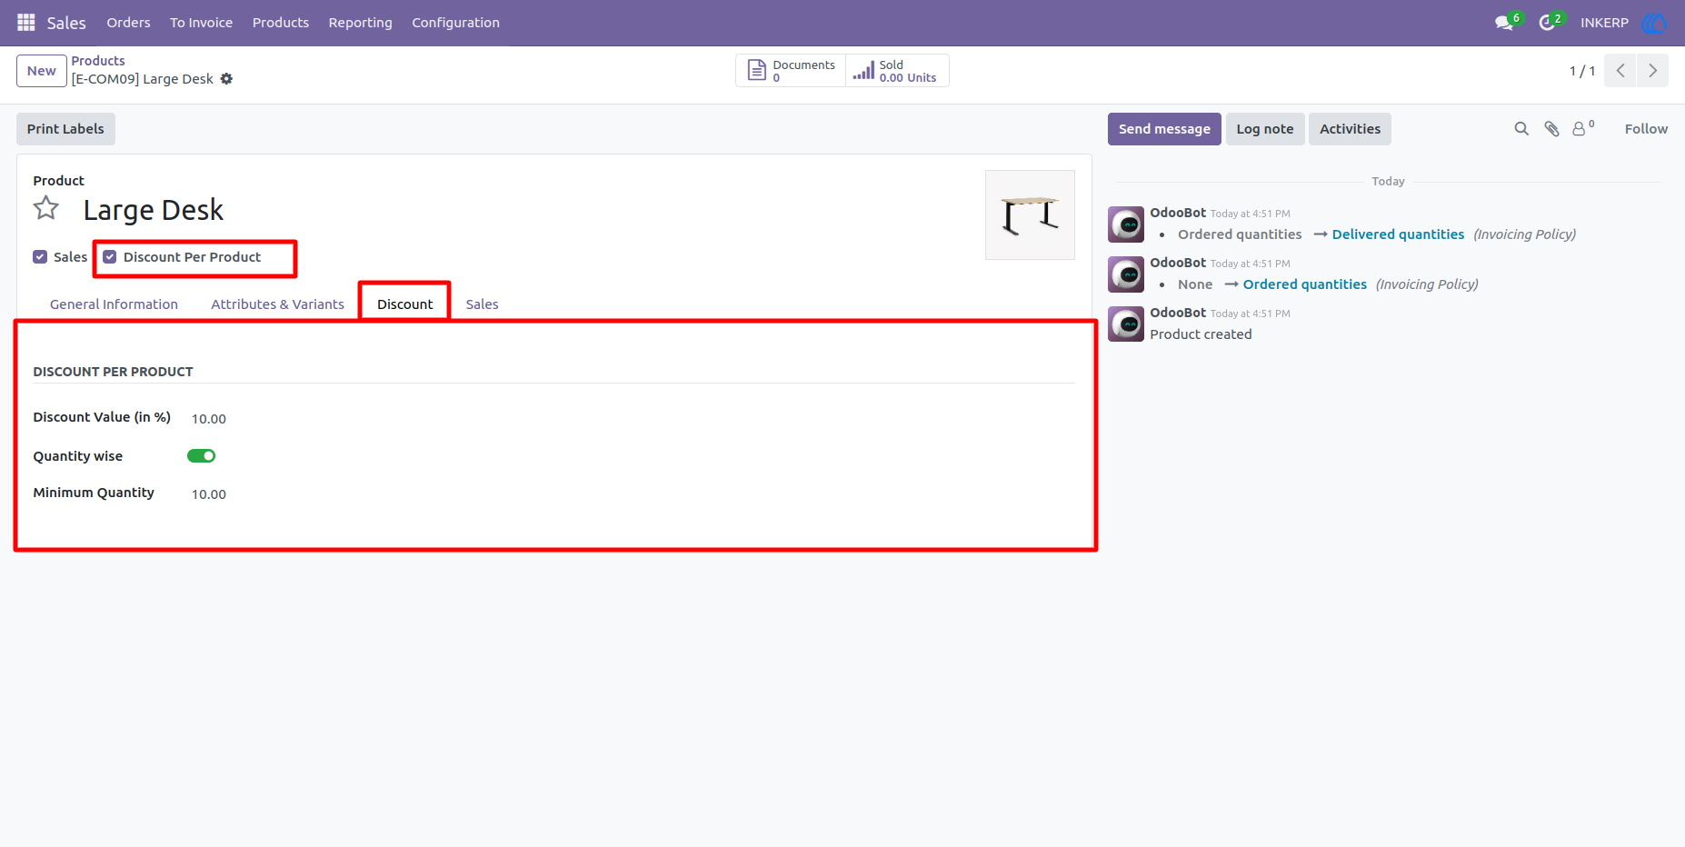
Task: Switch to the Sales tab
Action: click(482, 304)
